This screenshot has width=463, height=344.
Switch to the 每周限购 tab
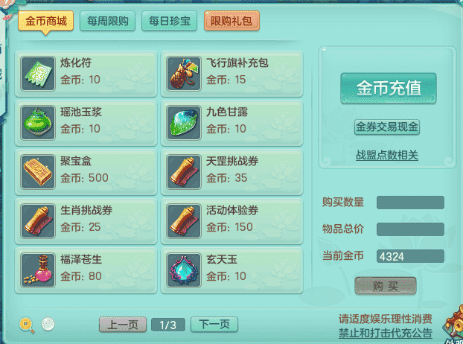(107, 21)
